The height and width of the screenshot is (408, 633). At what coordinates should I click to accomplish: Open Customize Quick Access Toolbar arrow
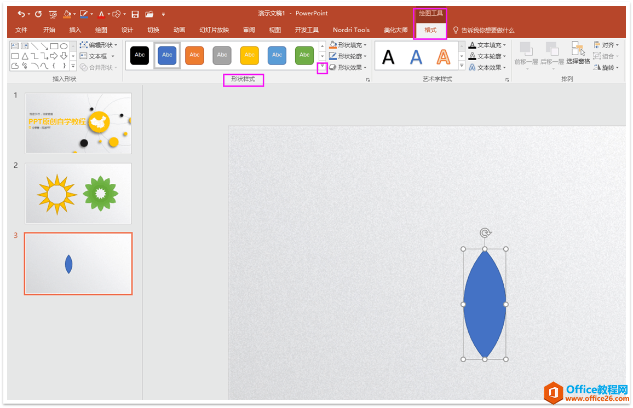pyautogui.click(x=164, y=14)
